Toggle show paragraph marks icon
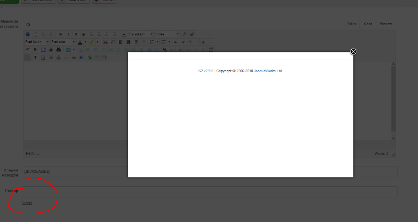This screenshot has height=222, width=418. [36, 58]
